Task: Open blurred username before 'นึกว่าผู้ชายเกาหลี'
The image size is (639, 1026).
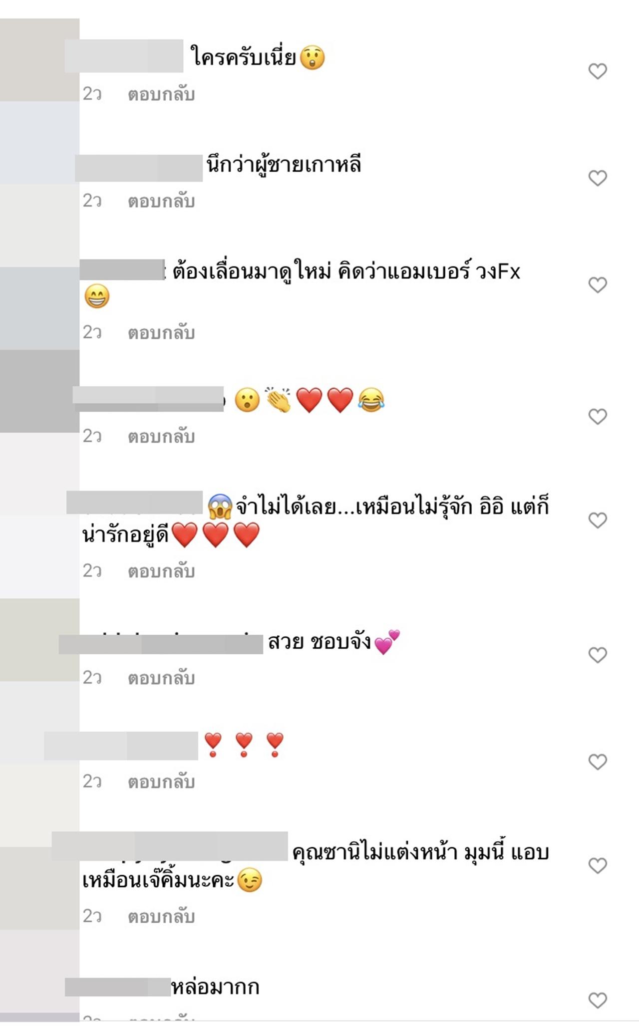Action: (139, 168)
